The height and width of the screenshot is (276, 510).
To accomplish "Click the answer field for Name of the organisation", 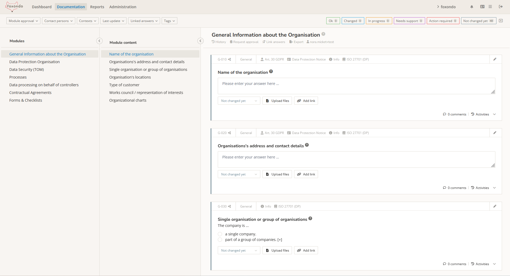I will click(x=356, y=86).
